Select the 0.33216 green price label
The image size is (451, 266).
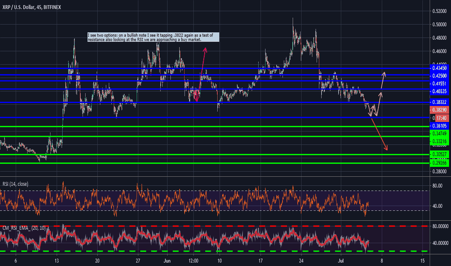[439, 141]
